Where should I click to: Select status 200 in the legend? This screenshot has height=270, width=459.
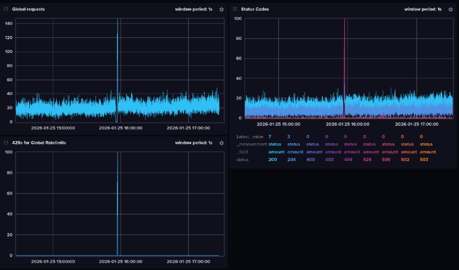pyautogui.click(x=273, y=160)
